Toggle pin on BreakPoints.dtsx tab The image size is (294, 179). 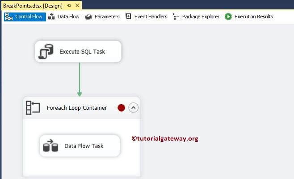tap(69, 5)
